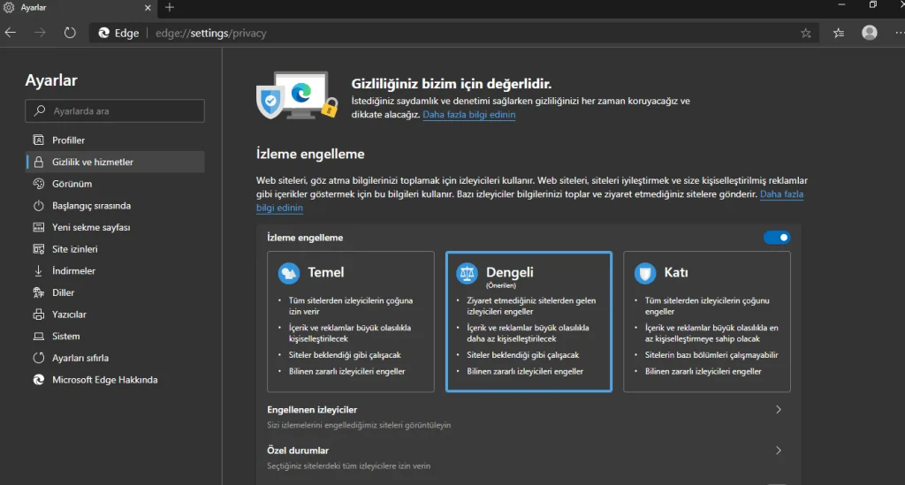Expand Engellenen izleyiciler with chevron
This screenshot has width=905, height=485.
[778, 410]
